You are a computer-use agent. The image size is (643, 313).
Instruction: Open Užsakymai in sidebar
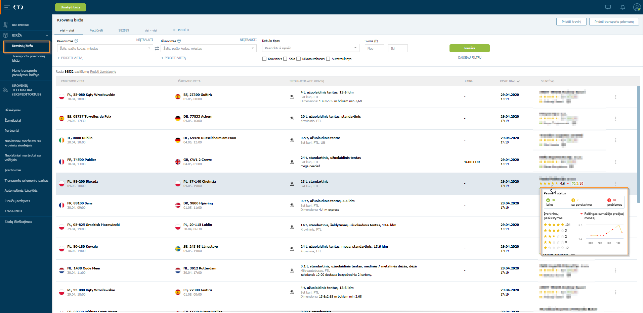(12, 110)
